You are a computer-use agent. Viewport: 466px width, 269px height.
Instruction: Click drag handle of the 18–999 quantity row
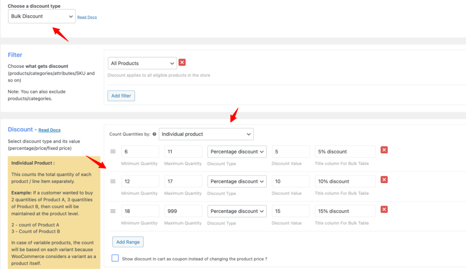point(113,211)
